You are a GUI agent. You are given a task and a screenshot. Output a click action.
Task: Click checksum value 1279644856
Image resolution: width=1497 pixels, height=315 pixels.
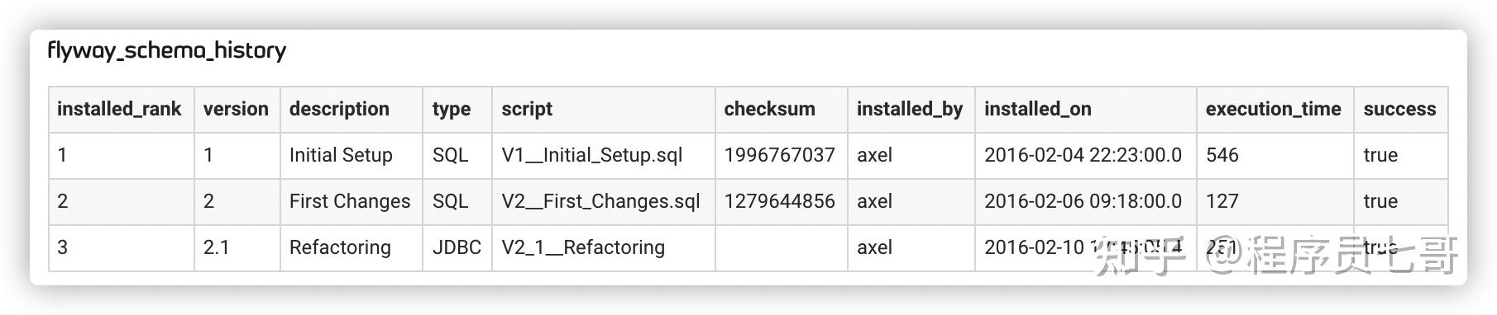click(780, 201)
